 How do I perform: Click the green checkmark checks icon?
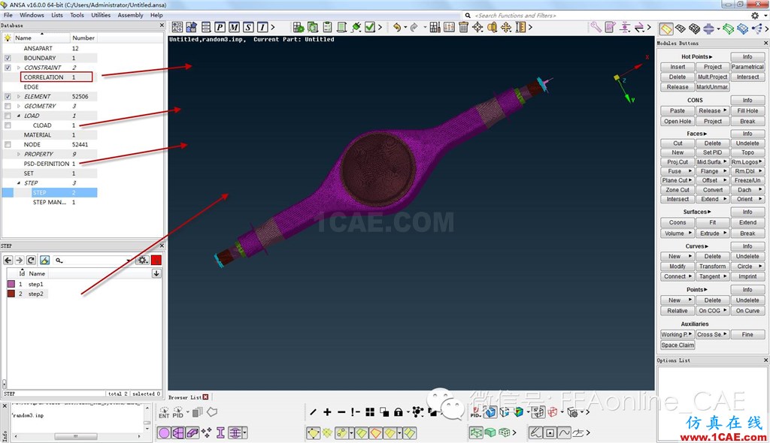point(370,28)
